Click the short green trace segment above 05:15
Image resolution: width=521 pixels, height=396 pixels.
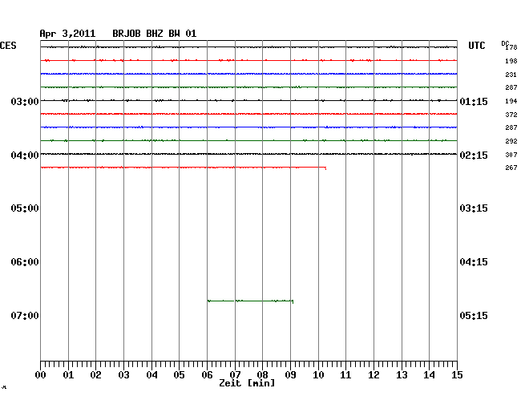[251, 301]
